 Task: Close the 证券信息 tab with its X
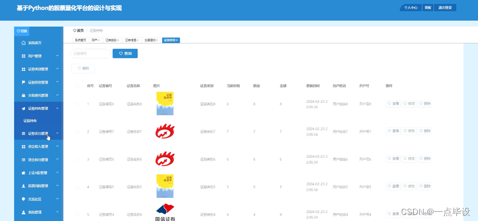138,40
